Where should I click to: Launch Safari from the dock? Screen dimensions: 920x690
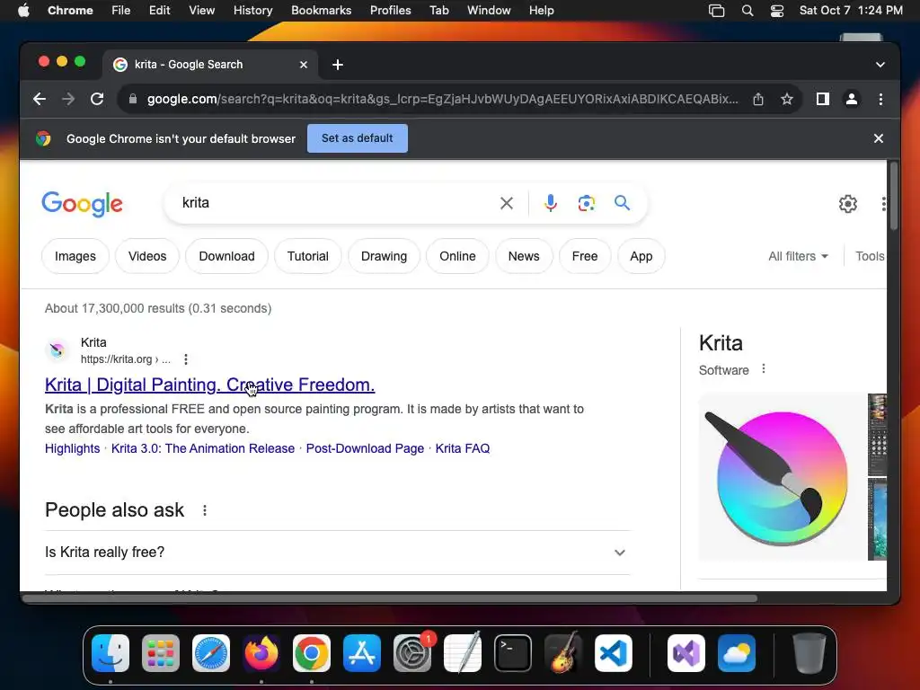point(210,653)
